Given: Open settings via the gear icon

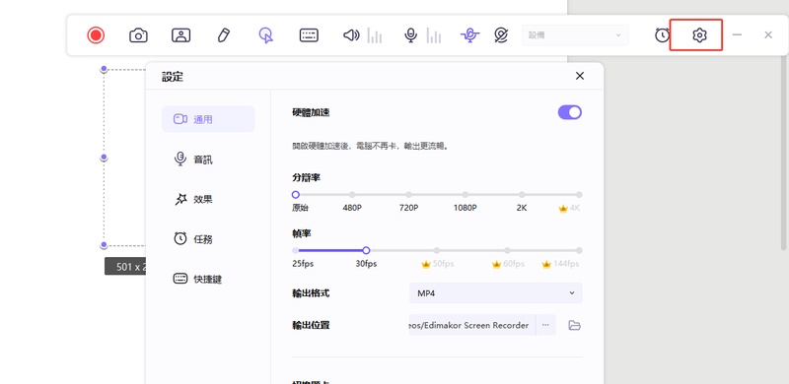Looking at the screenshot, I should 699,35.
